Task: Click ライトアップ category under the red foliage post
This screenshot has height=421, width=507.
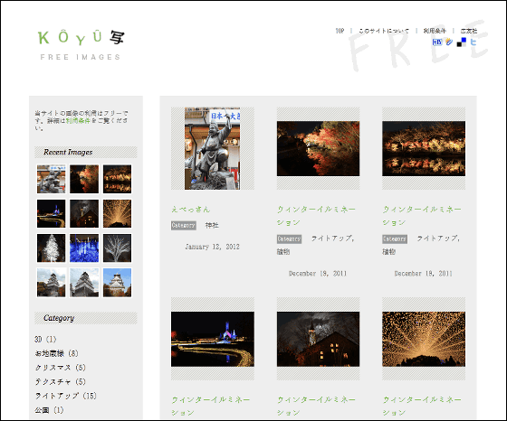Action: click(x=331, y=239)
